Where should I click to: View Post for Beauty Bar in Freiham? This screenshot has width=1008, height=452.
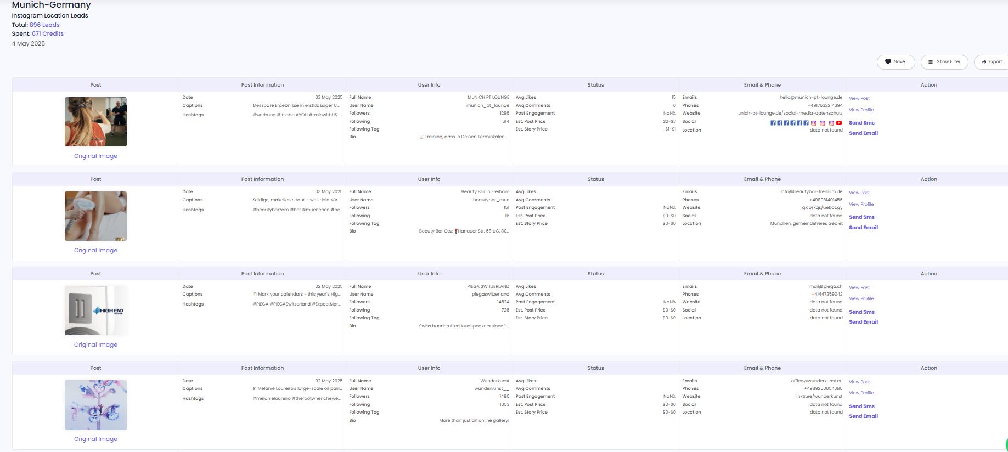point(859,193)
